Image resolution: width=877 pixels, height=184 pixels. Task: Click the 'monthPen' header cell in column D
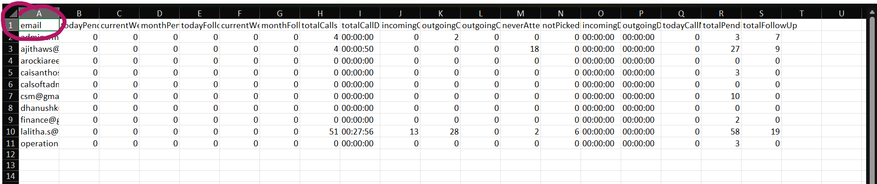(x=159, y=25)
